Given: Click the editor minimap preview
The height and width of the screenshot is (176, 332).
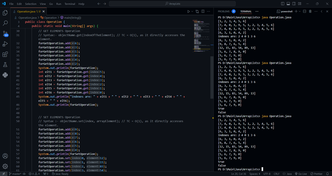Looking at the screenshot, I should [202, 36].
